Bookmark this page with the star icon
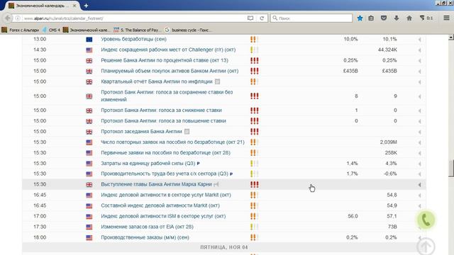 tap(360, 18)
